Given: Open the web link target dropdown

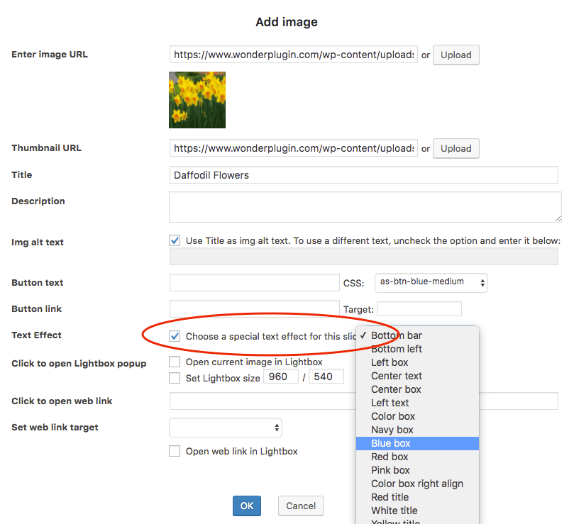Looking at the screenshot, I should (225, 427).
